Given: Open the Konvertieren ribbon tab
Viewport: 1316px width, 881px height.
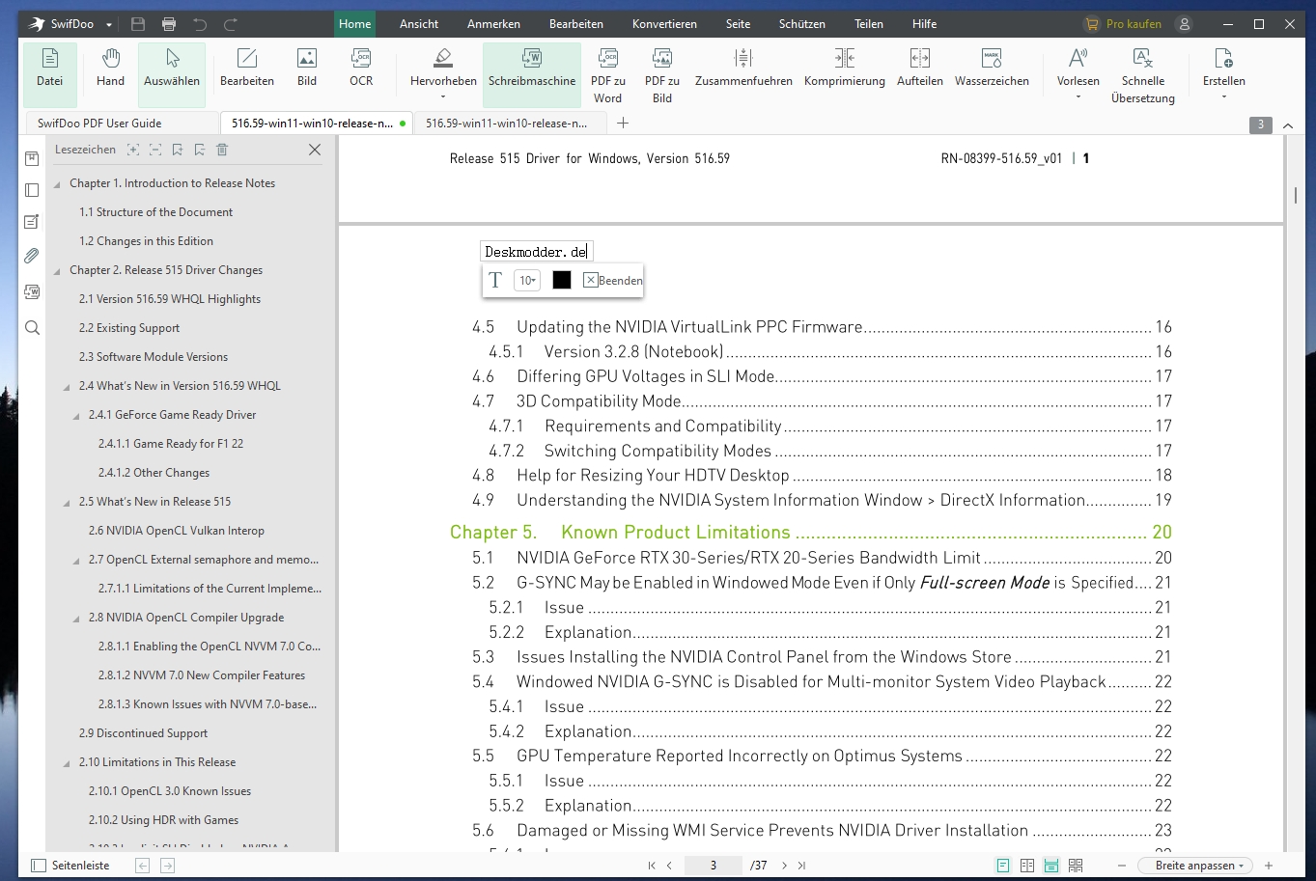Looking at the screenshot, I should pyautogui.click(x=664, y=24).
